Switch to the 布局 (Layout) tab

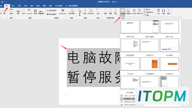coord(19,6)
